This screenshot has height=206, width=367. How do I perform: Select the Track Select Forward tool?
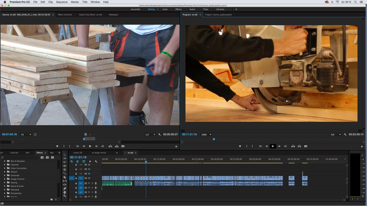point(65,158)
